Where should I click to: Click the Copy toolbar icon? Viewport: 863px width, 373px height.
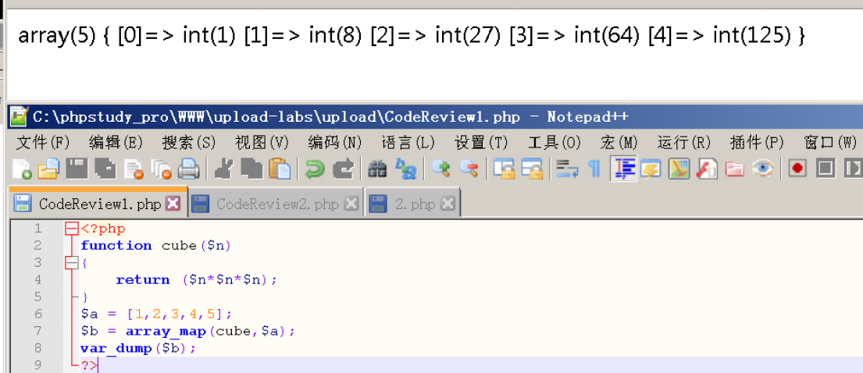coord(251,169)
